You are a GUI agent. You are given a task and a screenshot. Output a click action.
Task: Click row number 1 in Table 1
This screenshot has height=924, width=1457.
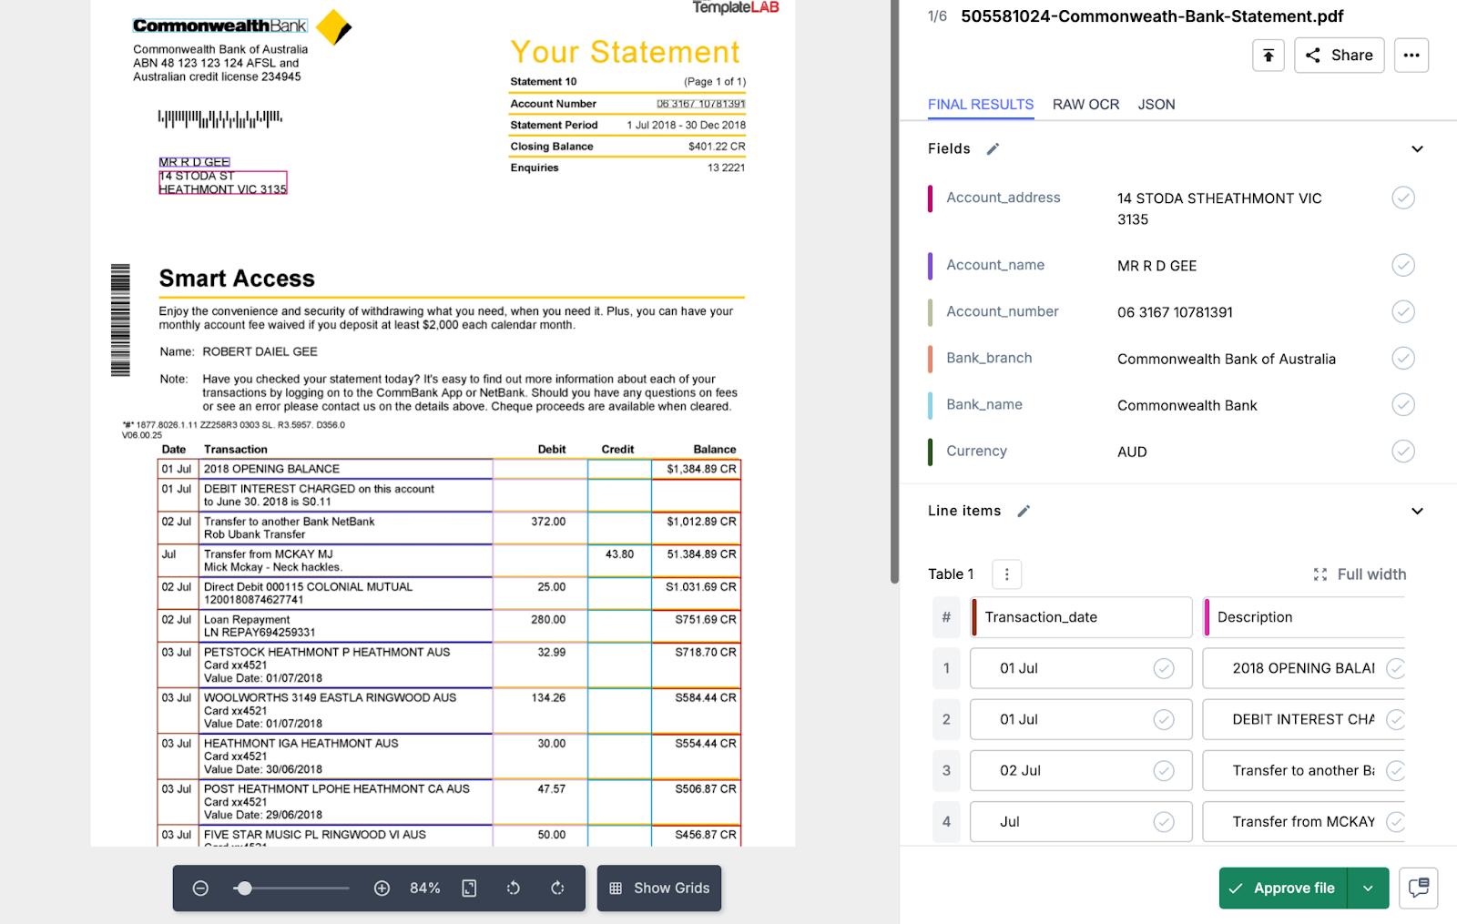(946, 668)
